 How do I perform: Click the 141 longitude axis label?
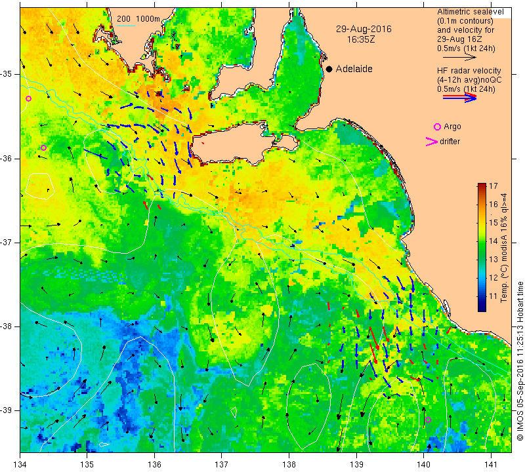(491, 464)
